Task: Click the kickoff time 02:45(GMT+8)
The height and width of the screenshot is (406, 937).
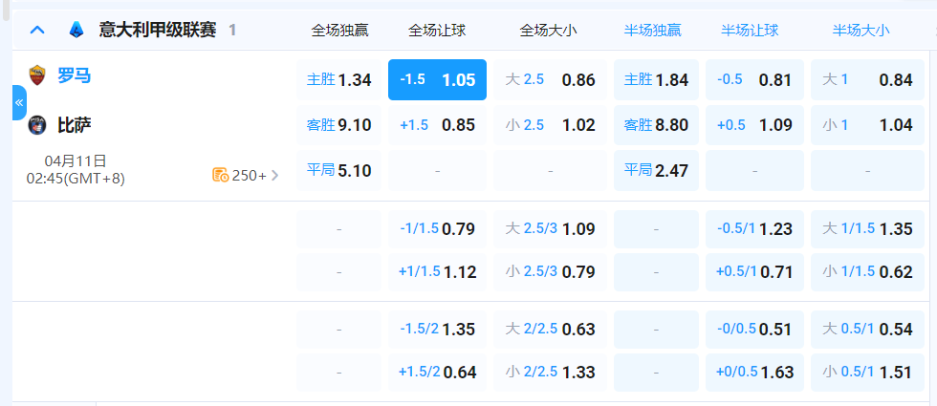Action: pyautogui.click(x=76, y=178)
